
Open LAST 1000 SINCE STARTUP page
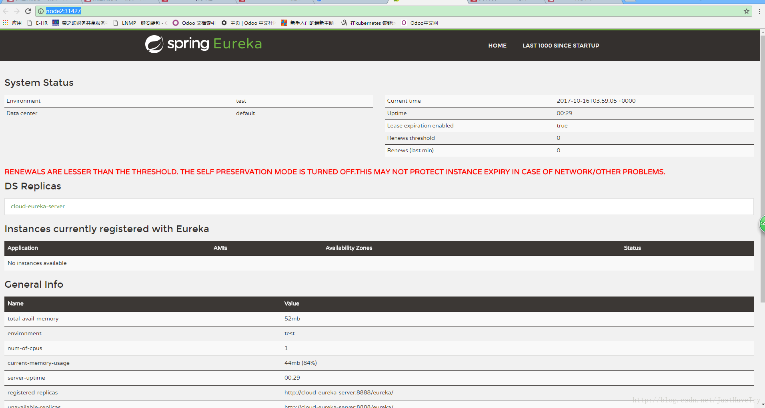point(561,46)
